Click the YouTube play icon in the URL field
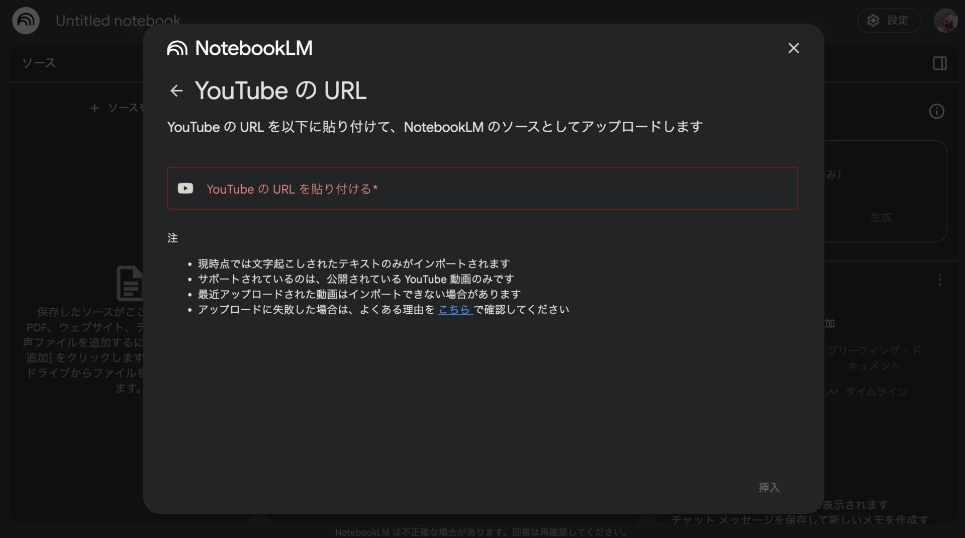This screenshot has height=538, width=965. pyautogui.click(x=185, y=189)
